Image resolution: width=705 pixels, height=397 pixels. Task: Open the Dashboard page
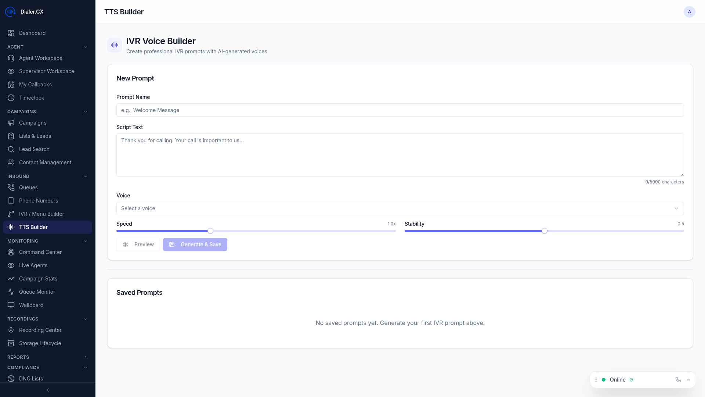tap(32, 33)
